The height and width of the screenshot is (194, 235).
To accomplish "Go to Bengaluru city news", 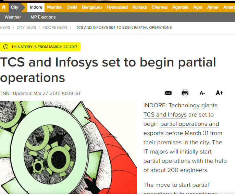I will pos(92,7).
